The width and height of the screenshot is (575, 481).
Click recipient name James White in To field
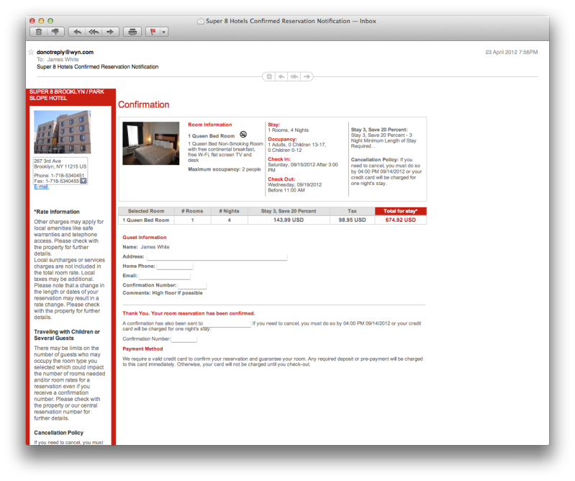[x=63, y=60]
